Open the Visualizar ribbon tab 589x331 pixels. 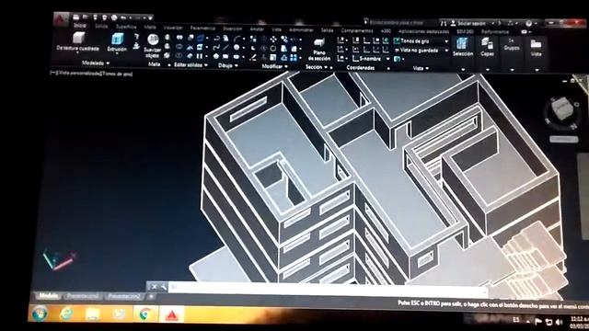pos(173,28)
